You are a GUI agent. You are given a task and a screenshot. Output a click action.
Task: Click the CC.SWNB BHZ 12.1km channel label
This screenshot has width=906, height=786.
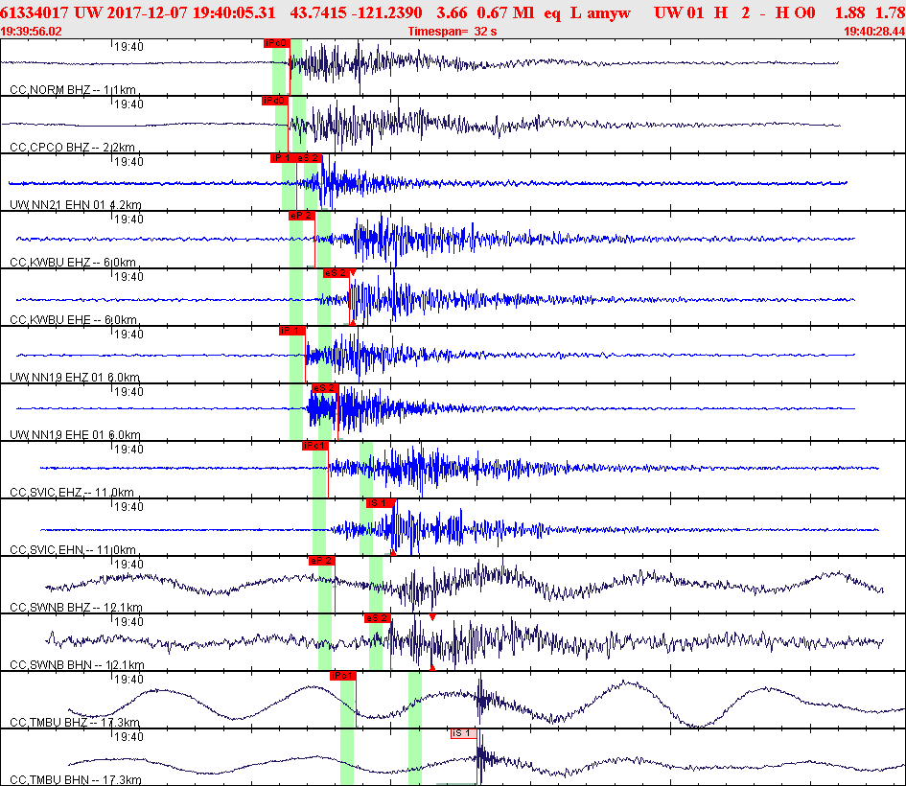point(77,607)
